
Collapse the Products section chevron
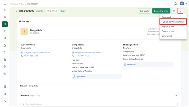coord(176,95)
